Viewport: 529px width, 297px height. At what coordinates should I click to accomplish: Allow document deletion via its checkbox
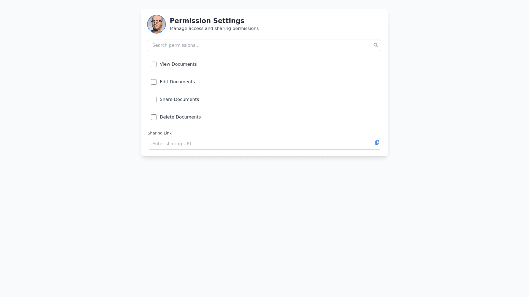(x=154, y=117)
